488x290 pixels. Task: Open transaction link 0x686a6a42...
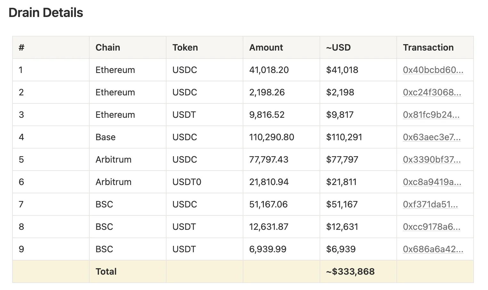click(433, 249)
